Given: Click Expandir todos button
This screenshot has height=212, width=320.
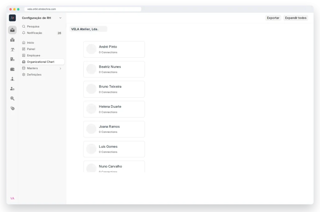Looking at the screenshot, I should [x=296, y=18].
